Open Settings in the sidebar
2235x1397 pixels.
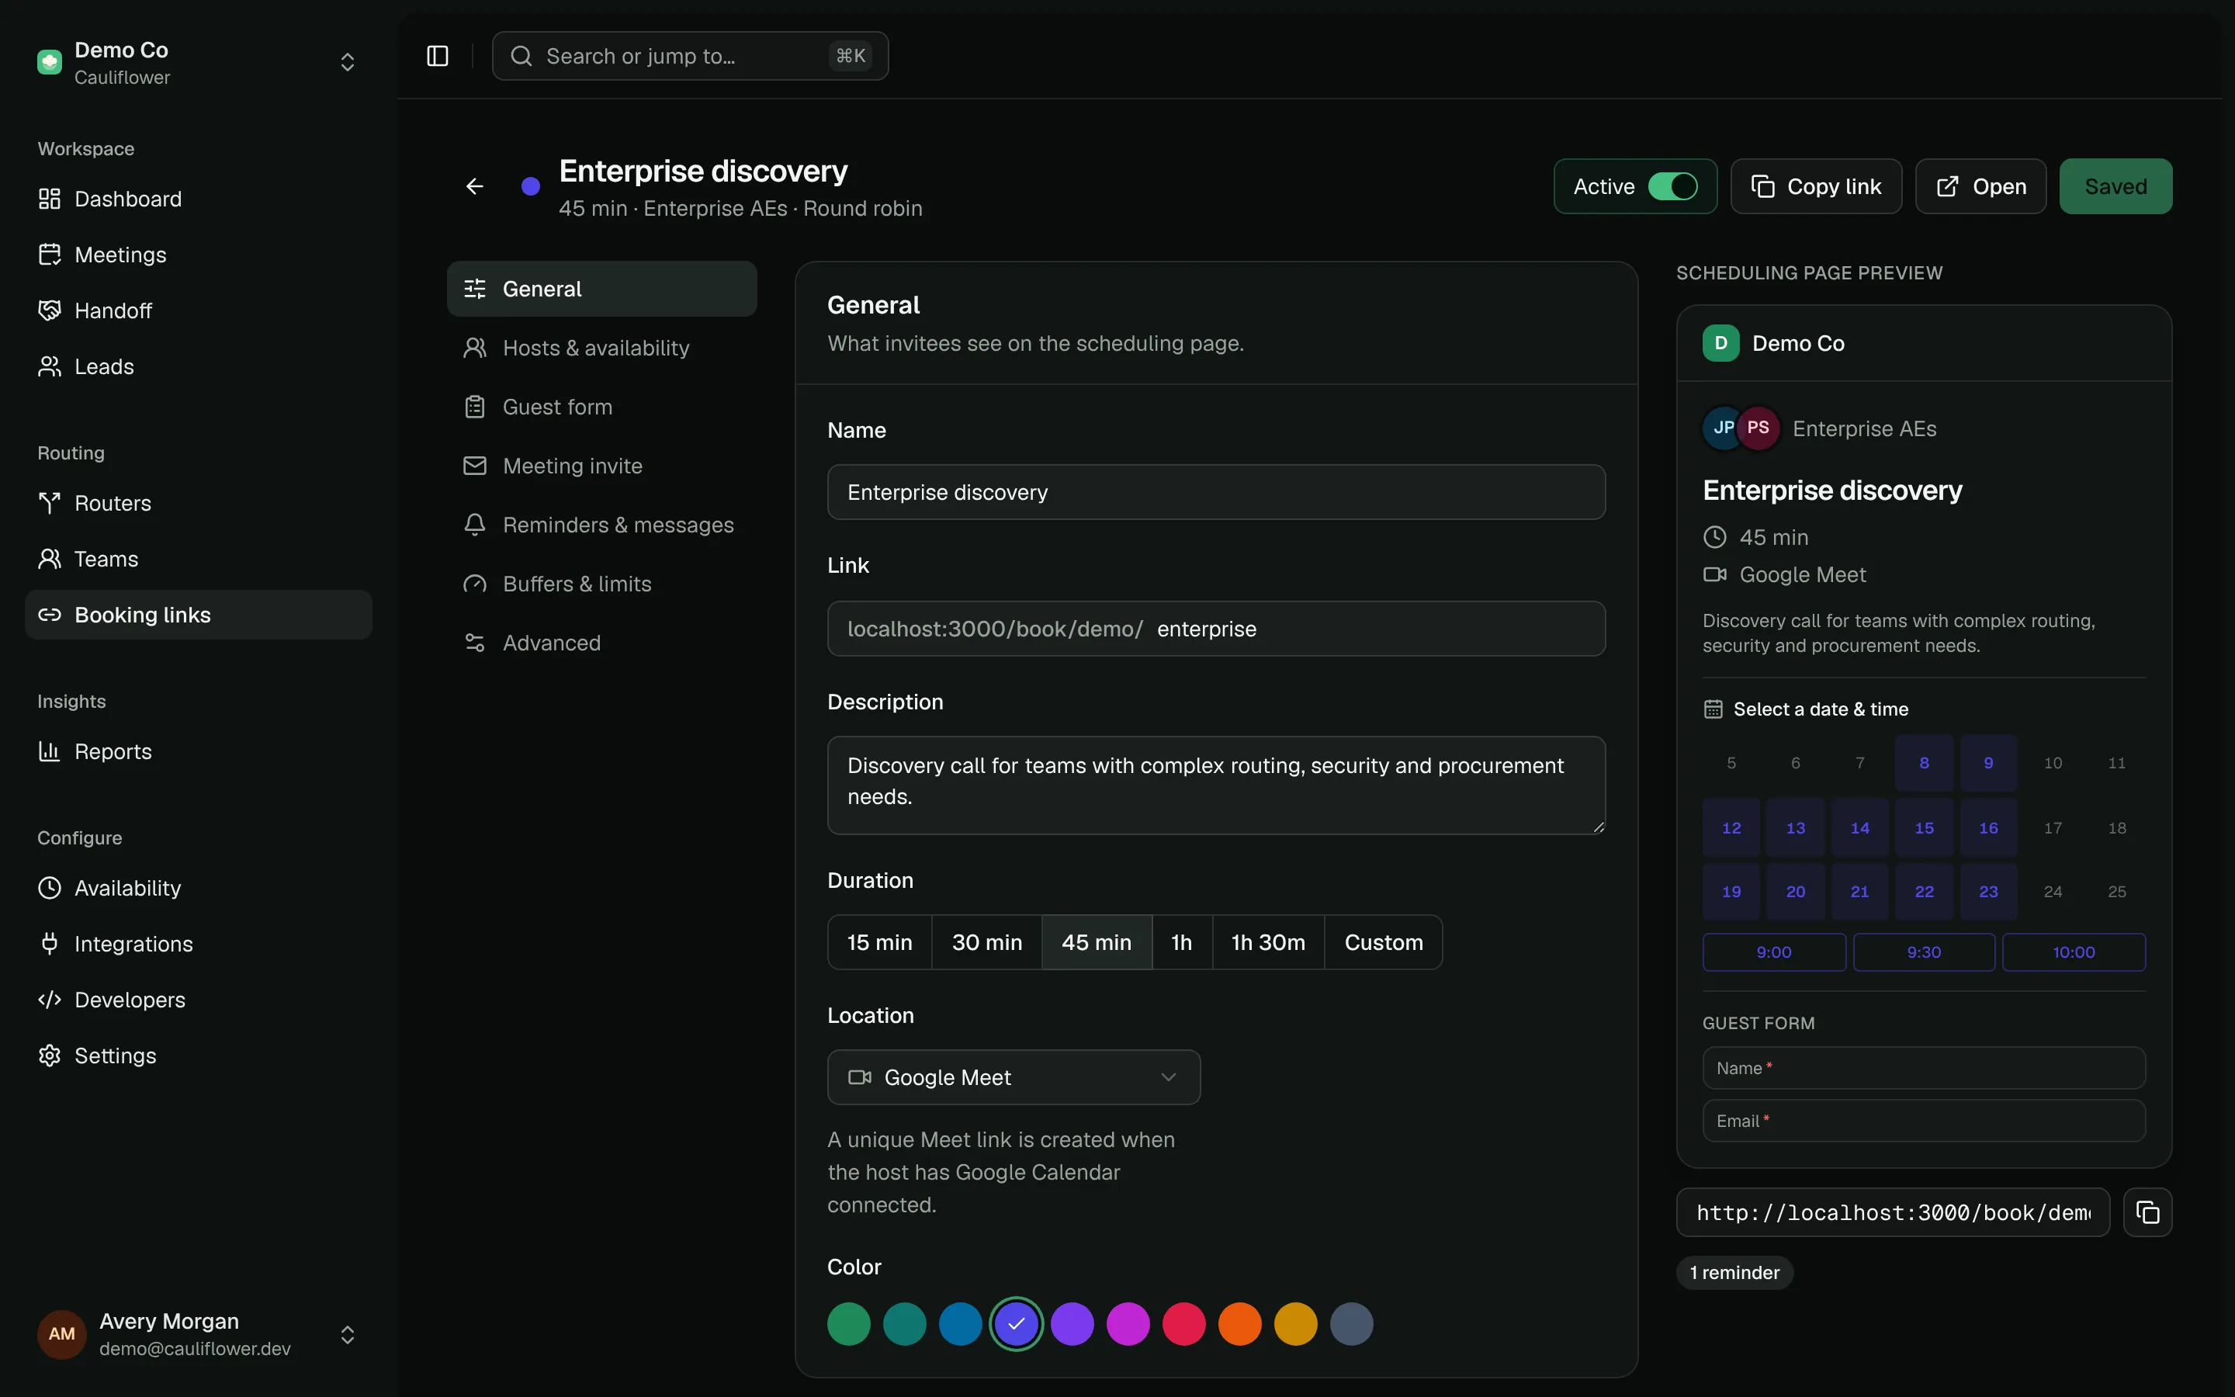[199, 1056]
